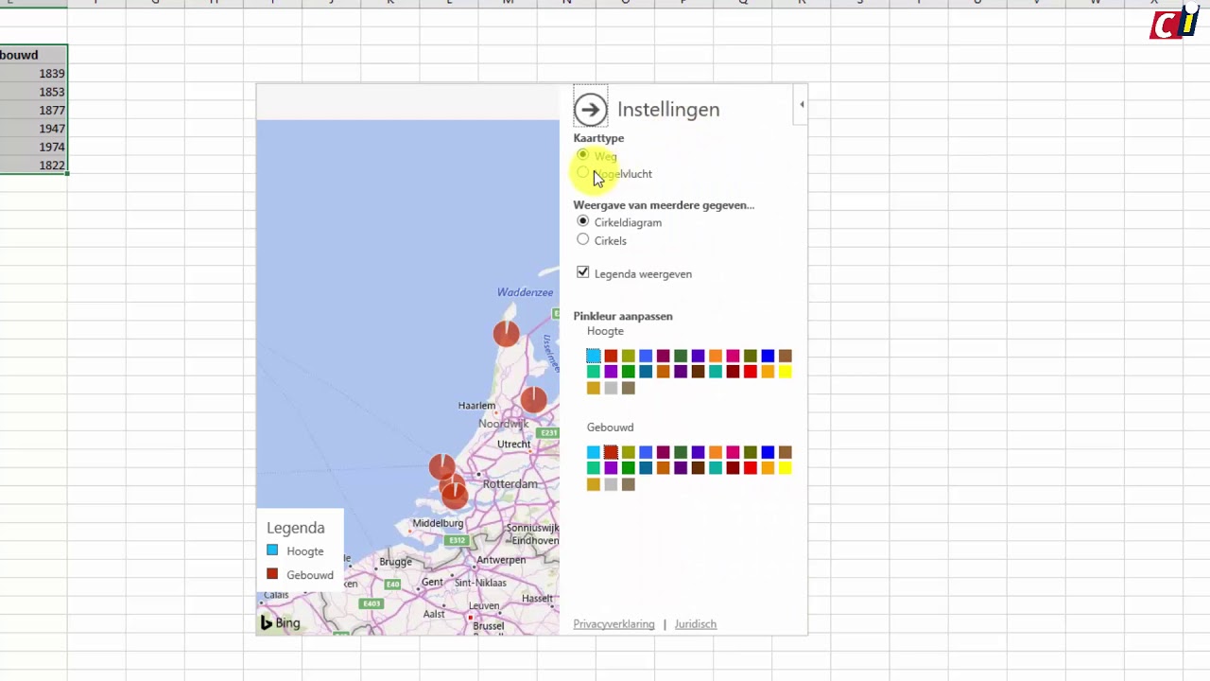This screenshot has height=681, width=1210.
Task: Pick the gray swatch under Hoogte
Action: click(611, 388)
